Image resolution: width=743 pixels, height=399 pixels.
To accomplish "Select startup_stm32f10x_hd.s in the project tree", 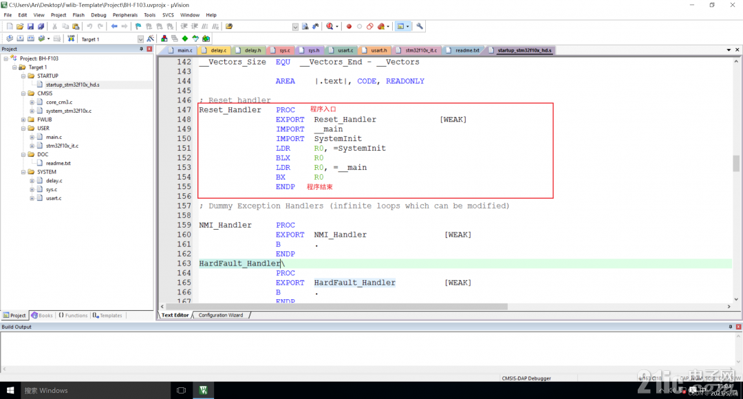I will [x=72, y=85].
